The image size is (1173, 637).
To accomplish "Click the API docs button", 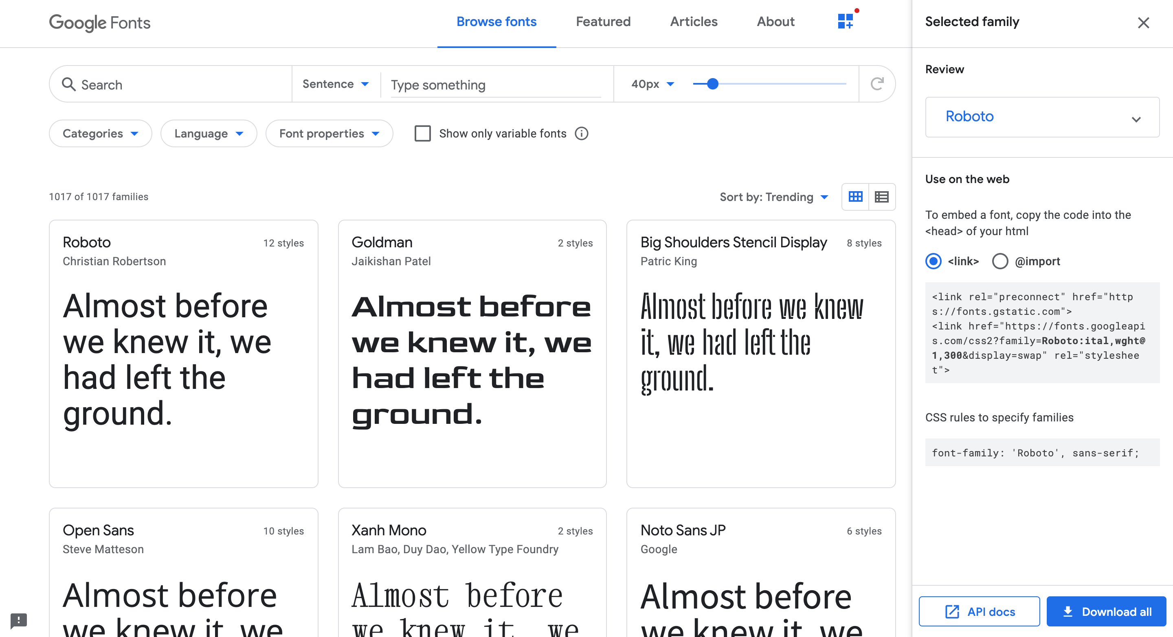I will (980, 611).
